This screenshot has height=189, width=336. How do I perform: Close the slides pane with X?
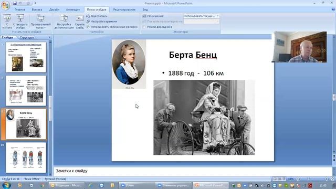pyautogui.click(x=49, y=37)
